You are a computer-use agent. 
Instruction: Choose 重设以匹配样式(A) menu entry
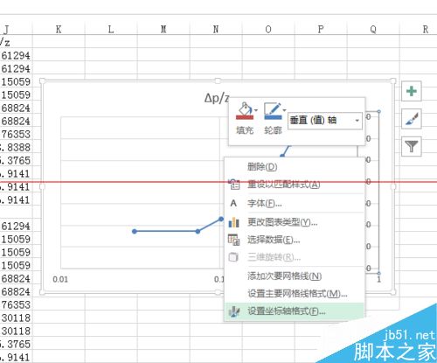295,185
